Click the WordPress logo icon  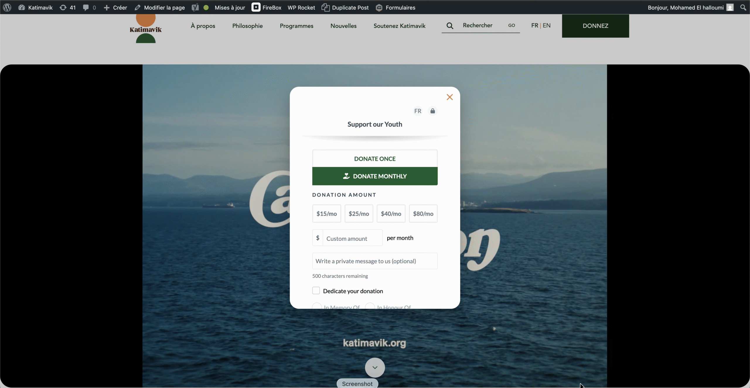[x=7, y=8]
